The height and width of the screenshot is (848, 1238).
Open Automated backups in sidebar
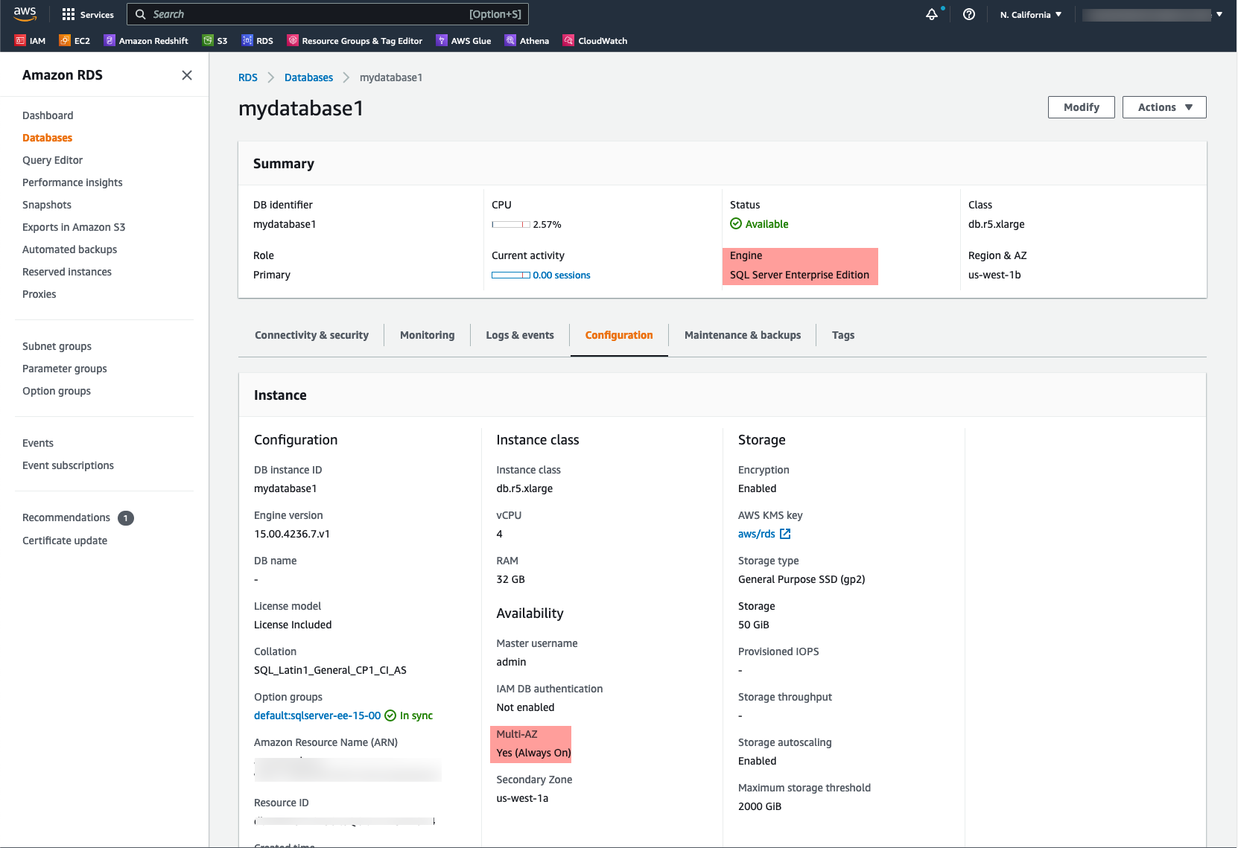coord(69,249)
